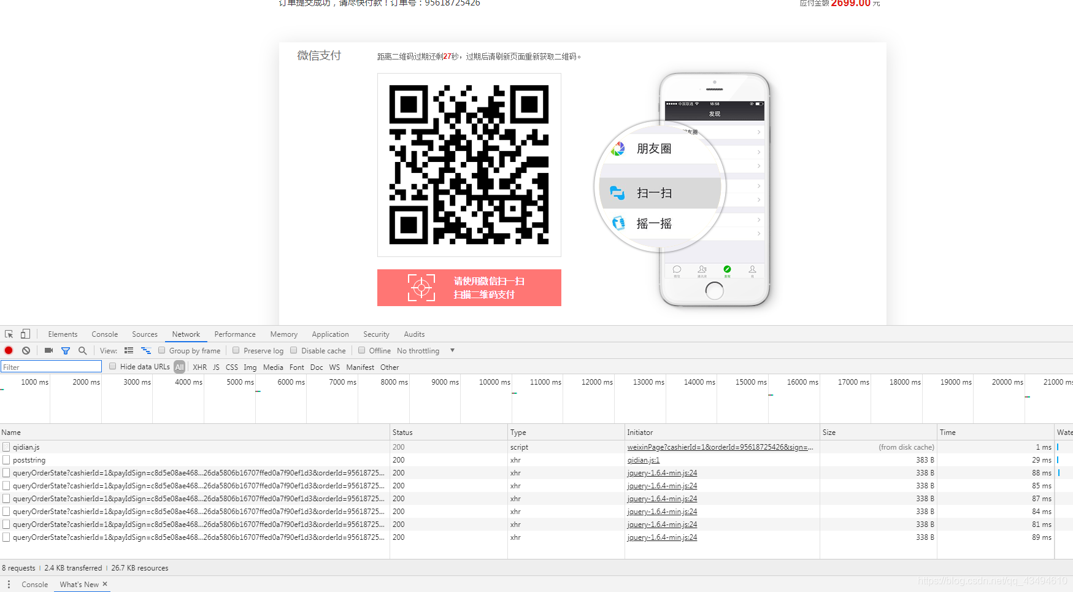1073x592 pixels.
Task: Filter requests by Other type
Action: coord(390,367)
